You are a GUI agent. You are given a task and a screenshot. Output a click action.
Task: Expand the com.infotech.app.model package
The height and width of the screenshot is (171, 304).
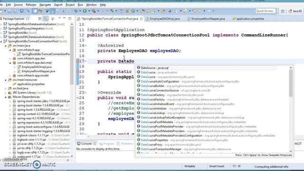(x=10, y=76)
